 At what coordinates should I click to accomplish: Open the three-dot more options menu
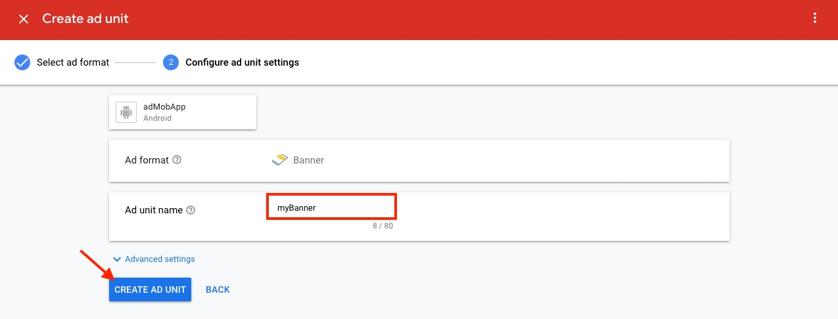click(x=815, y=18)
